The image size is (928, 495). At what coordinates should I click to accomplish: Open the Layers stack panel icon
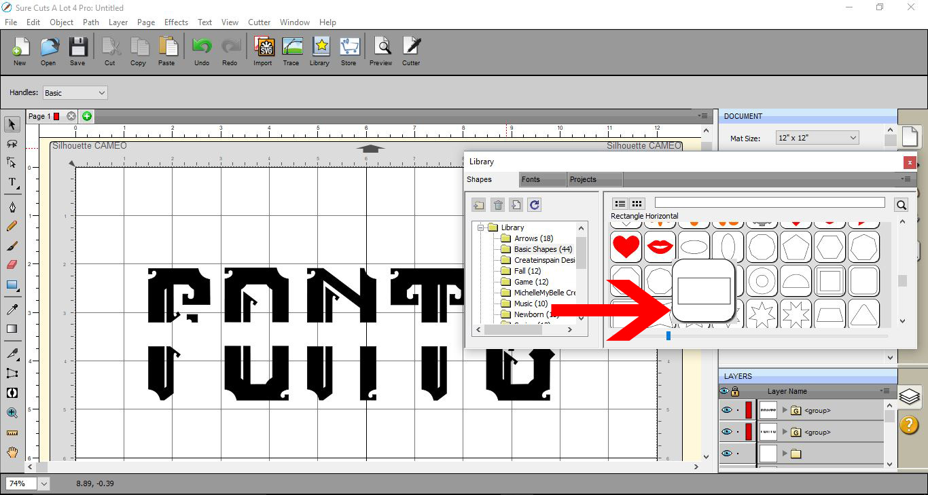click(909, 397)
